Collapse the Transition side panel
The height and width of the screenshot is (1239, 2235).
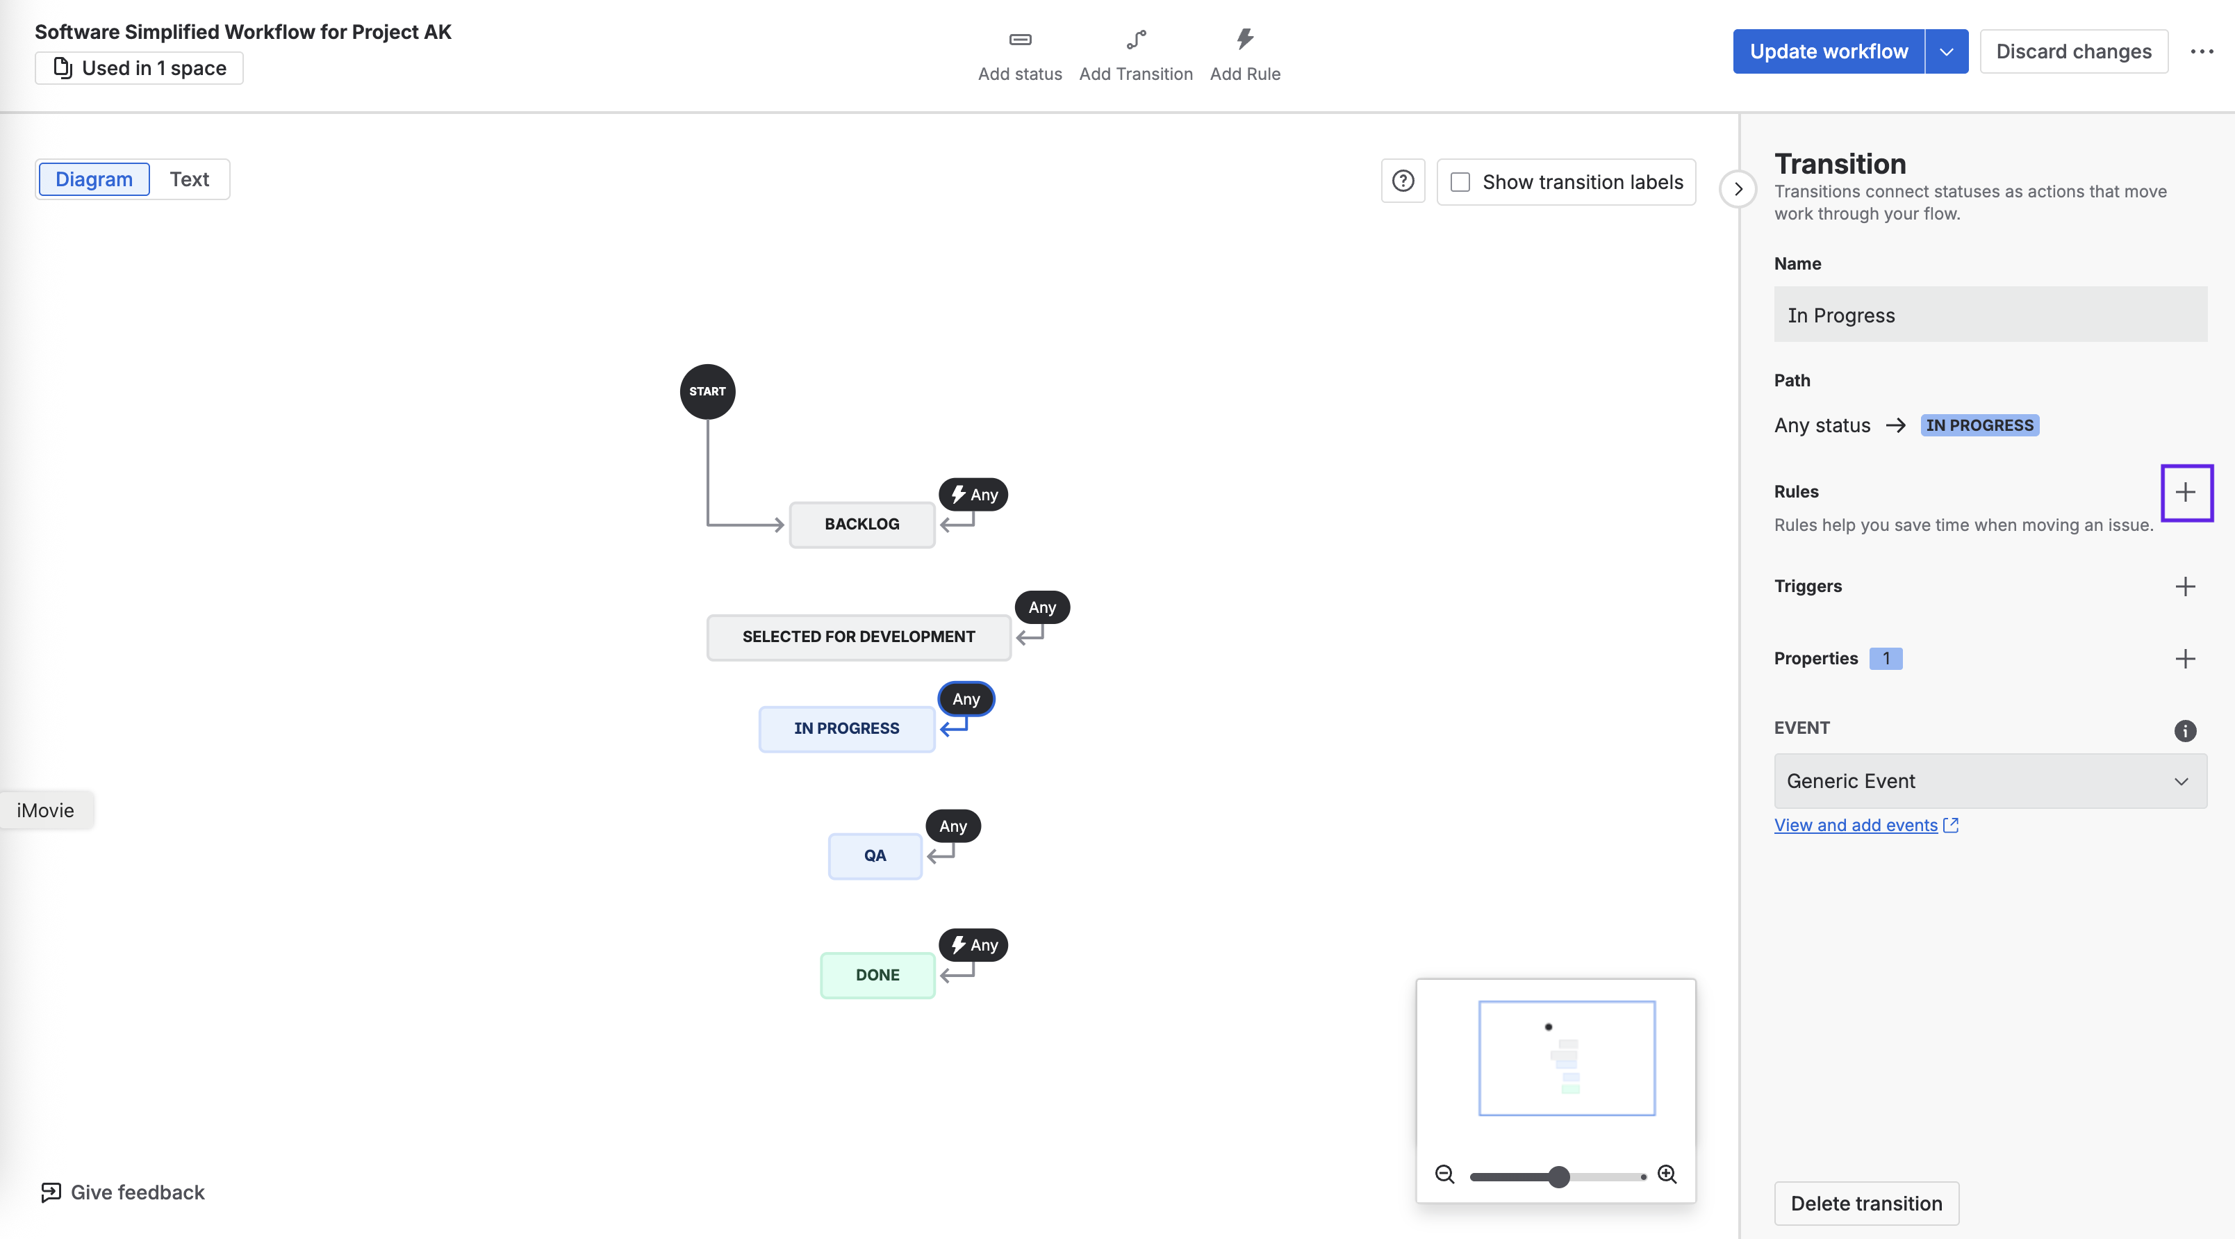(1738, 189)
